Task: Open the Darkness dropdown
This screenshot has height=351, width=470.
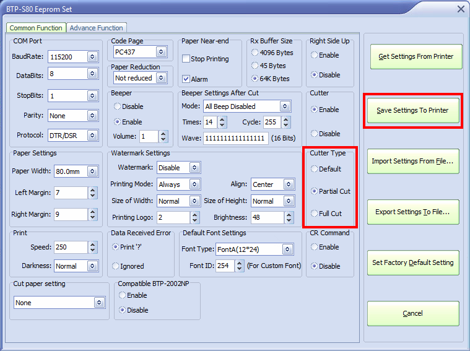Action: click(x=92, y=266)
